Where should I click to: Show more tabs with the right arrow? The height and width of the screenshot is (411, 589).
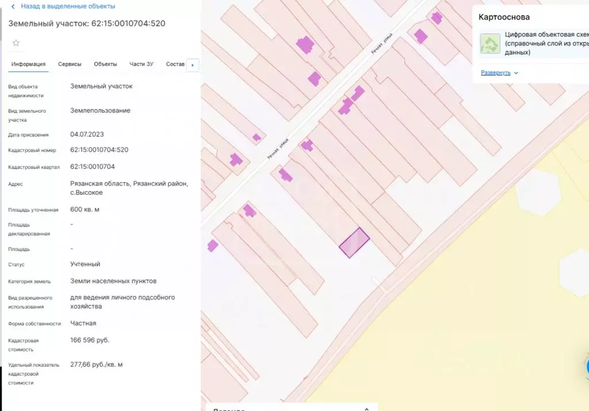(x=193, y=65)
